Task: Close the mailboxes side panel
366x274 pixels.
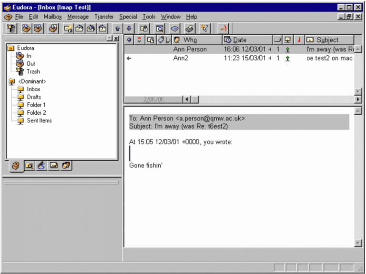Action: point(116,39)
